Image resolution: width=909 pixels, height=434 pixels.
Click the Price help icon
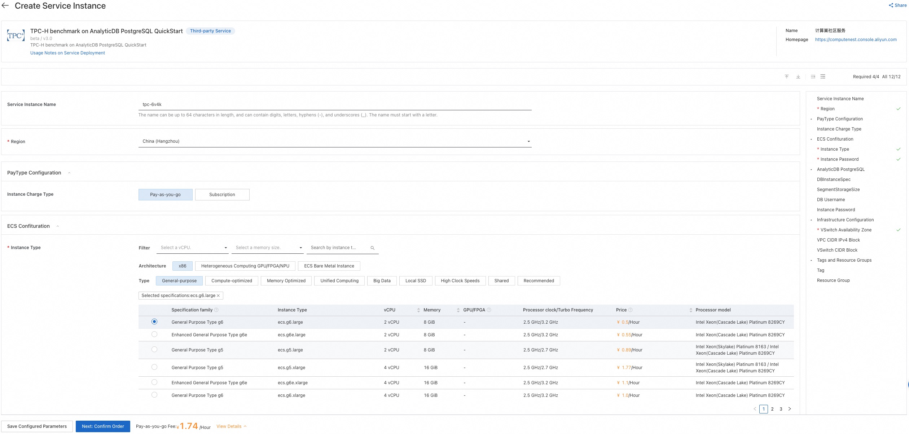(x=631, y=310)
